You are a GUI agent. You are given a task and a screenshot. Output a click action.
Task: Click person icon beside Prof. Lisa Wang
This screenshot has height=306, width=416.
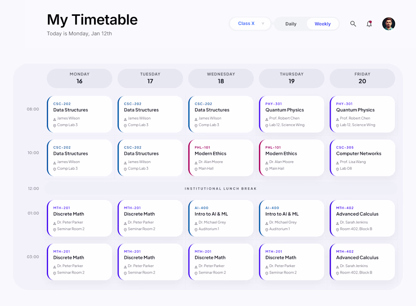click(337, 163)
